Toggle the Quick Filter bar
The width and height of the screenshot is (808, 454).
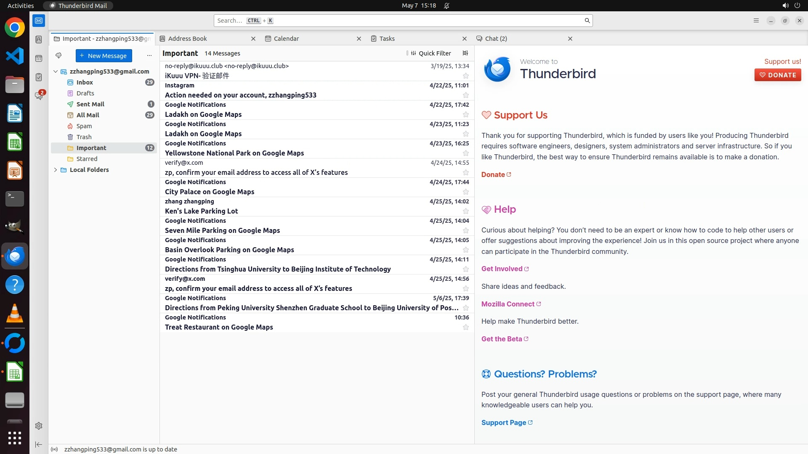pos(431,53)
